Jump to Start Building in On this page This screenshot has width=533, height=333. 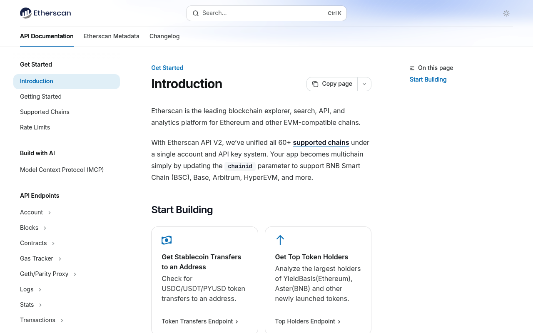[x=428, y=80]
